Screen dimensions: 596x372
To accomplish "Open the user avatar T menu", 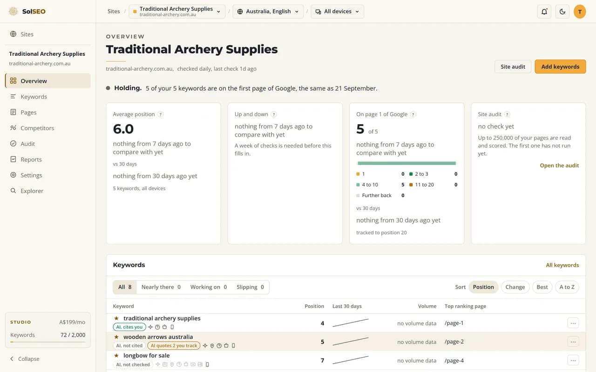I will 580,12.
